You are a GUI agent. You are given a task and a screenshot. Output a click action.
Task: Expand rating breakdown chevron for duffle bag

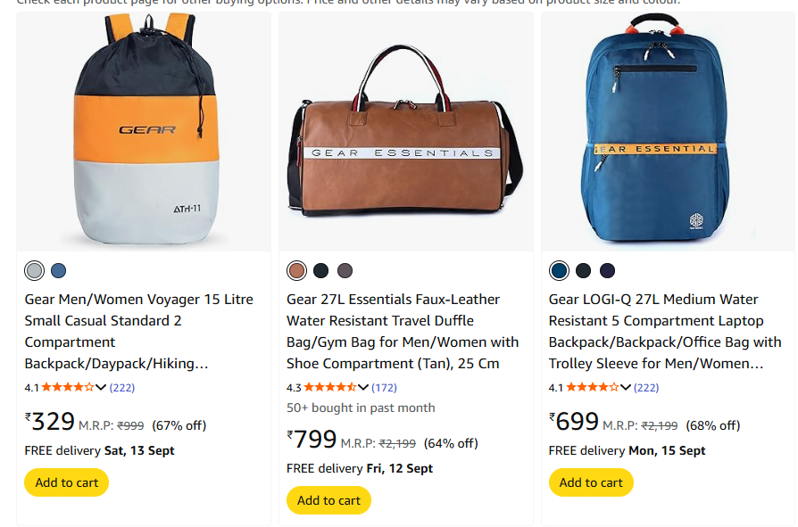363,387
